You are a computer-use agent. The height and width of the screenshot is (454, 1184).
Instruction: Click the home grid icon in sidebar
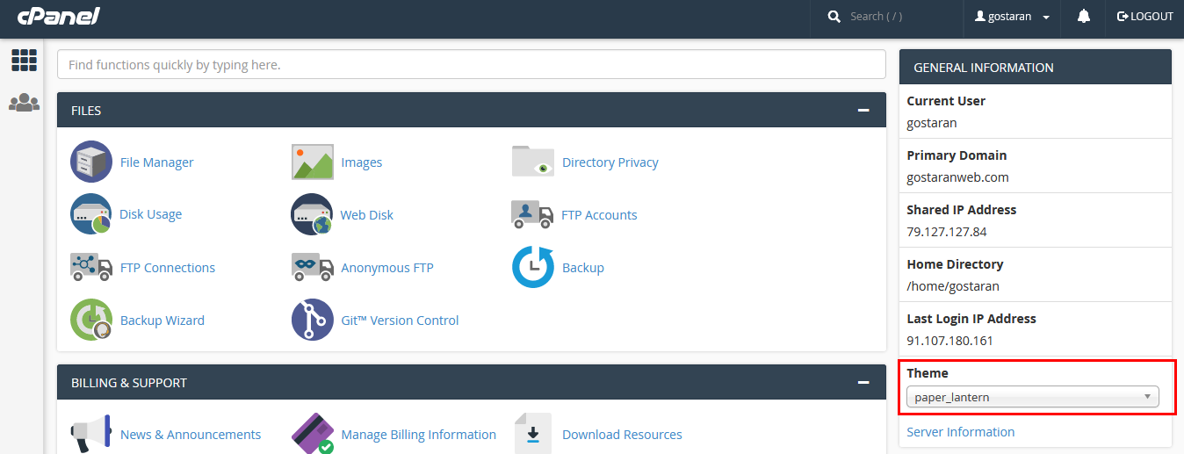click(x=24, y=61)
